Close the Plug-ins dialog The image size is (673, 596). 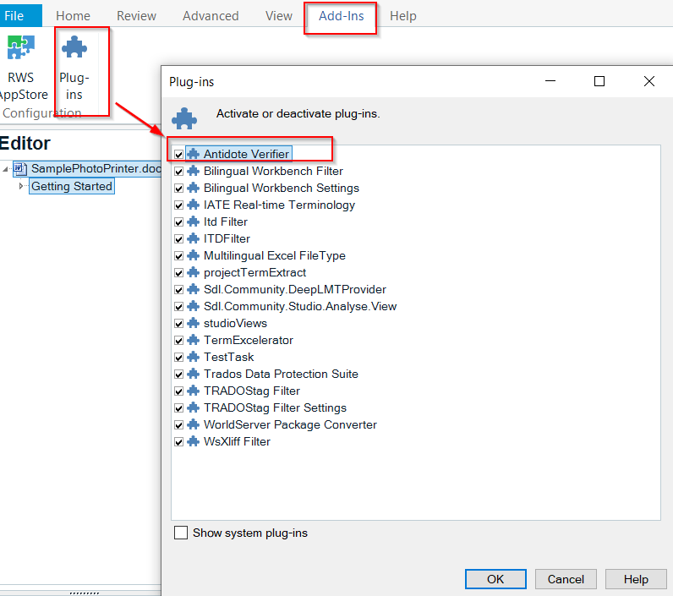649,81
